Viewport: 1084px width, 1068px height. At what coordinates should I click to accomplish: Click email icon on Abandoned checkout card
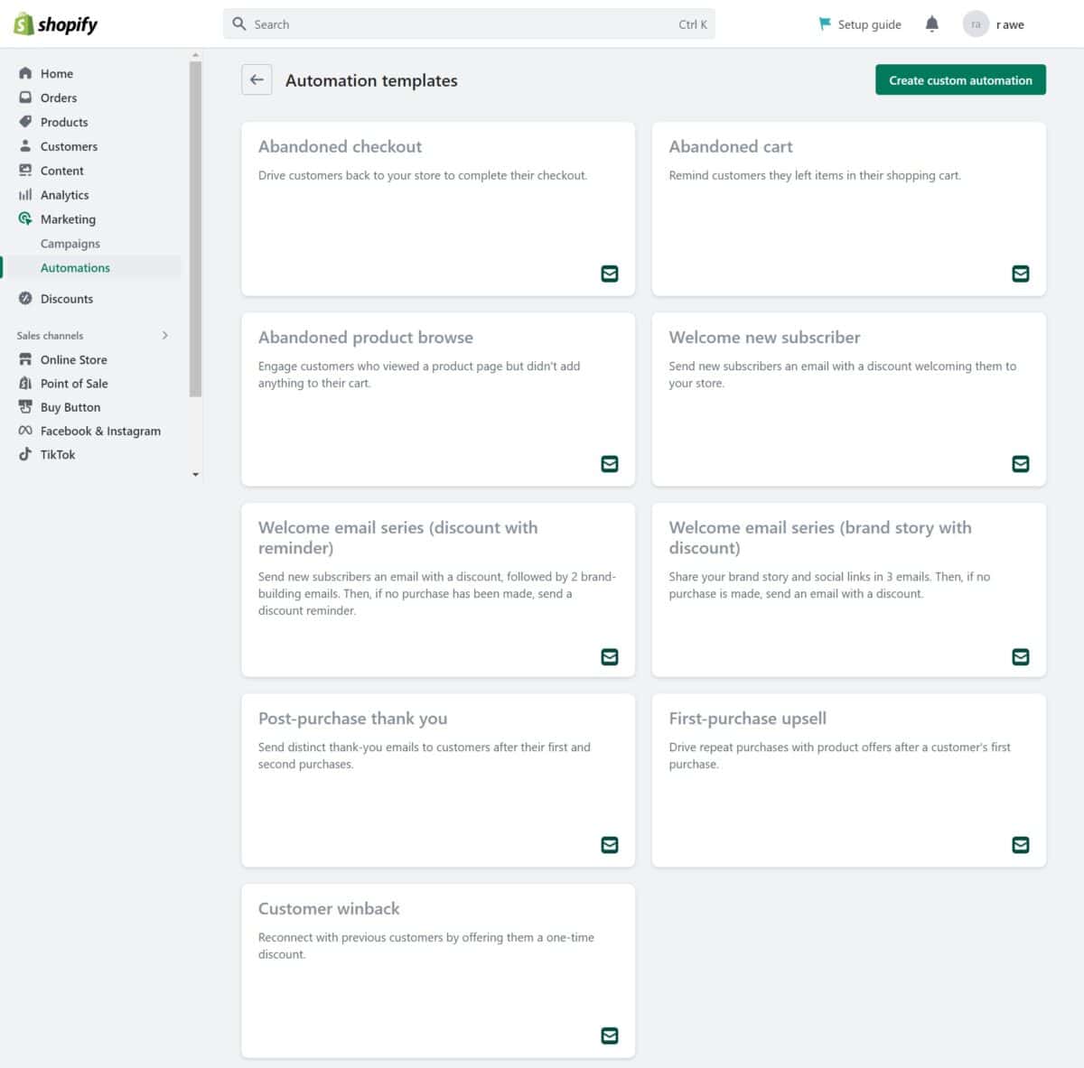[610, 274]
